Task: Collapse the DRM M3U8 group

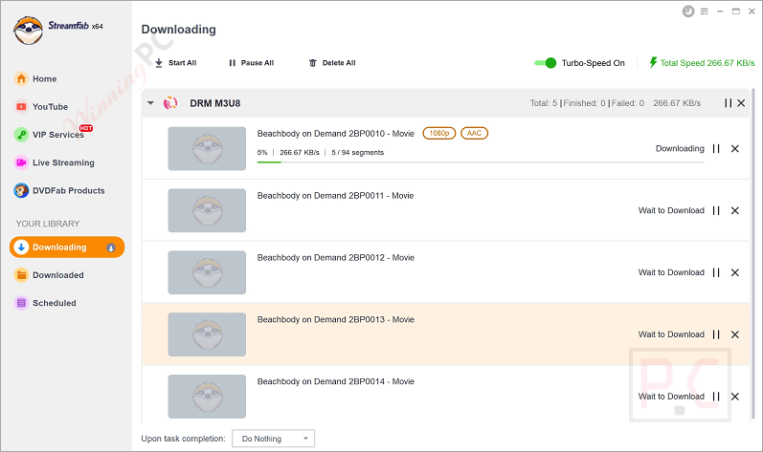Action: pyautogui.click(x=150, y=103)
